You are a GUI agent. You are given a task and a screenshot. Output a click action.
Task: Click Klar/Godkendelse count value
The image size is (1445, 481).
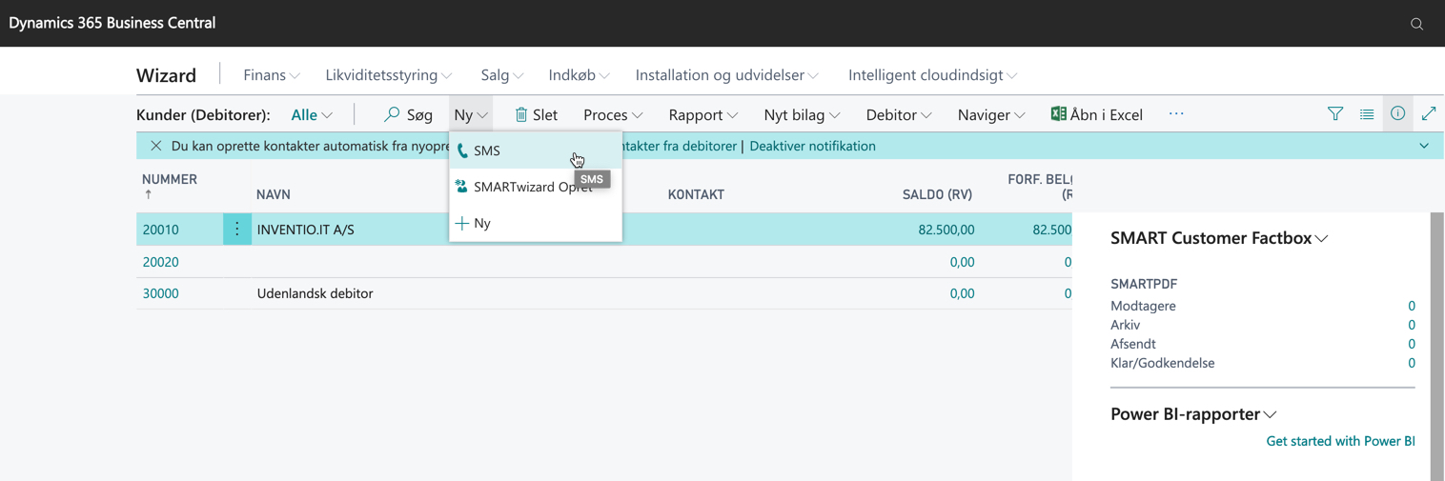(1412, 363)
